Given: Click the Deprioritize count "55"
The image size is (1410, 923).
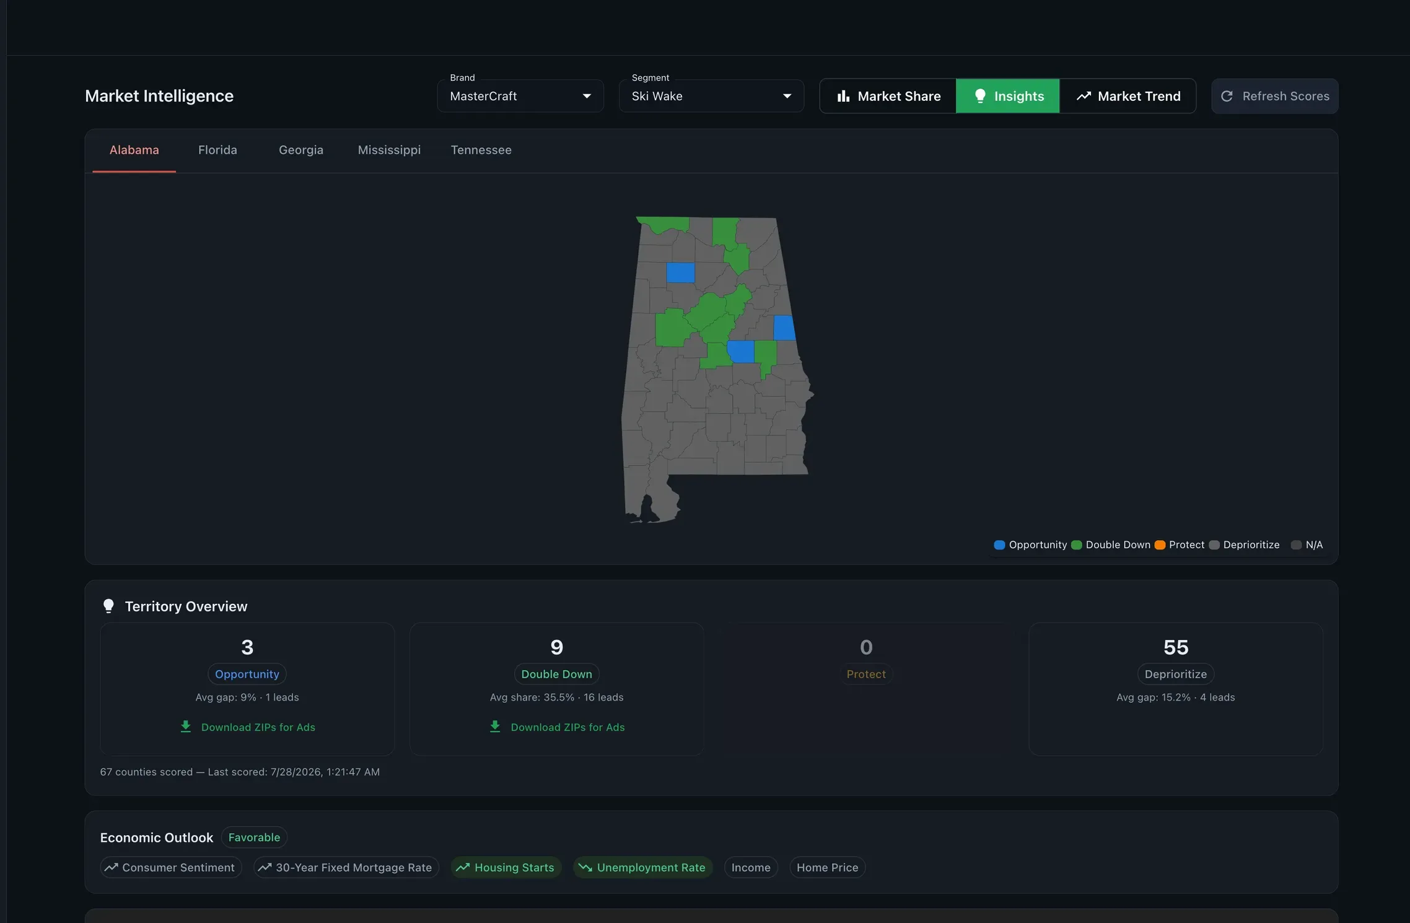Looking at the screenshot, I should (x=1176, y=647).
